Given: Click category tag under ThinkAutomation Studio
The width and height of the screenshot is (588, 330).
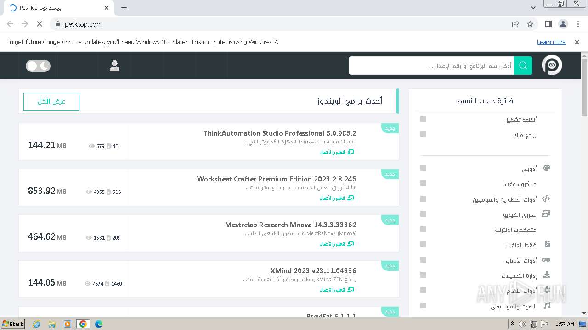Looking at the screenshot, I should coord(337,152).
